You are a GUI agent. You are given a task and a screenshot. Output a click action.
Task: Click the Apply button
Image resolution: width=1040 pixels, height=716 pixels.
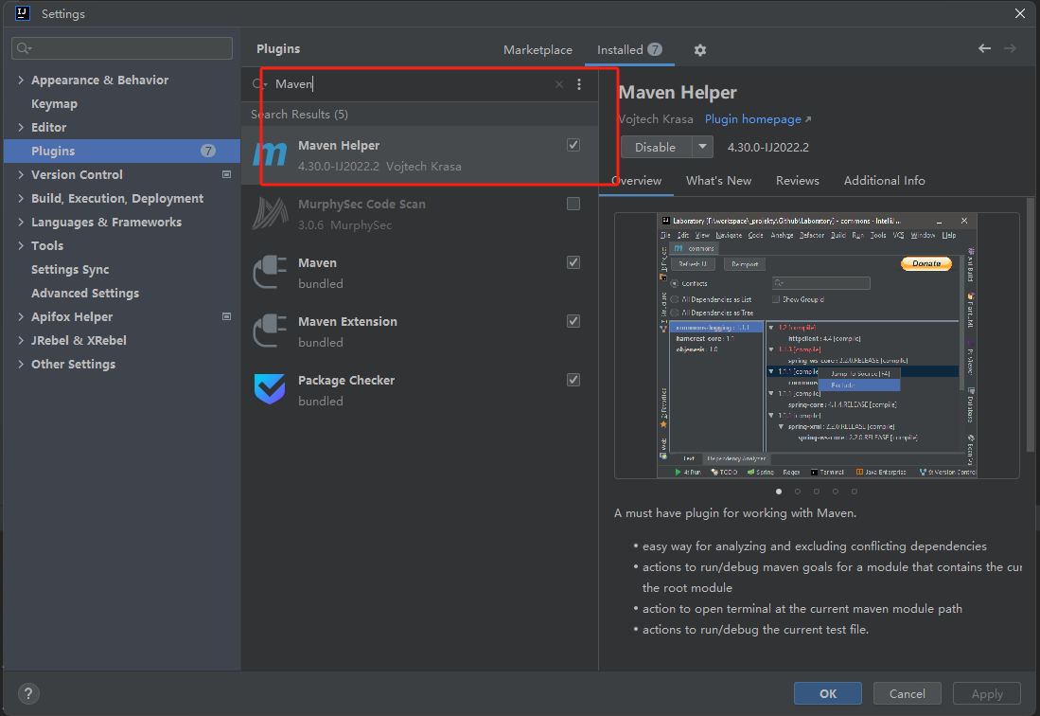pos(987,693)
